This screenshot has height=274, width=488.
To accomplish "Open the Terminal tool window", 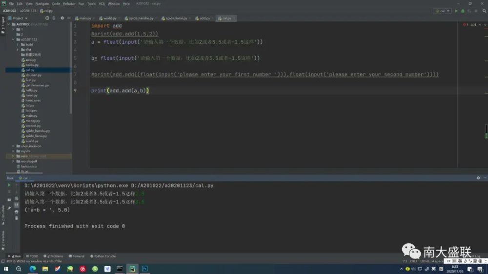I will (77, 256).
